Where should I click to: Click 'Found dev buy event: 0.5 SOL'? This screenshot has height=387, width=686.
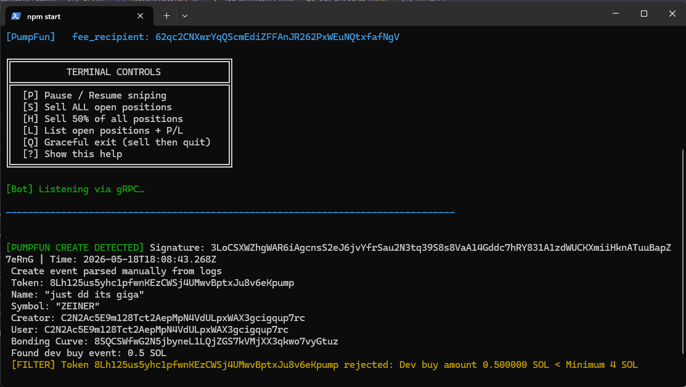click(x=89, y=353)
